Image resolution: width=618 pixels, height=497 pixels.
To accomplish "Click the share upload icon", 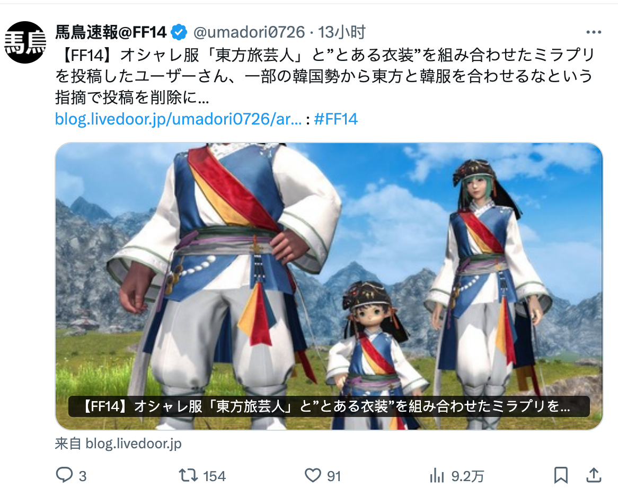I will pyautogui.click(x=594, y=475).
